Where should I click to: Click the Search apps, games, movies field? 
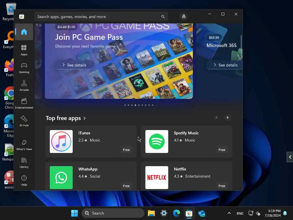(x=101, y=17)
